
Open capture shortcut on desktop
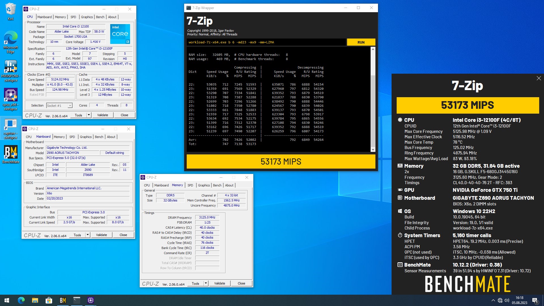tap(10, 128)
